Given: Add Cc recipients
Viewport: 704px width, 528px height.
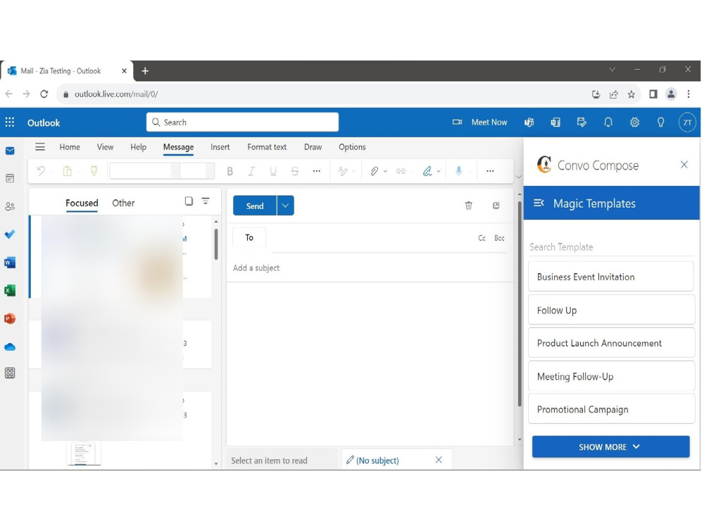Looking at the screenshot, I should (482, 238).
